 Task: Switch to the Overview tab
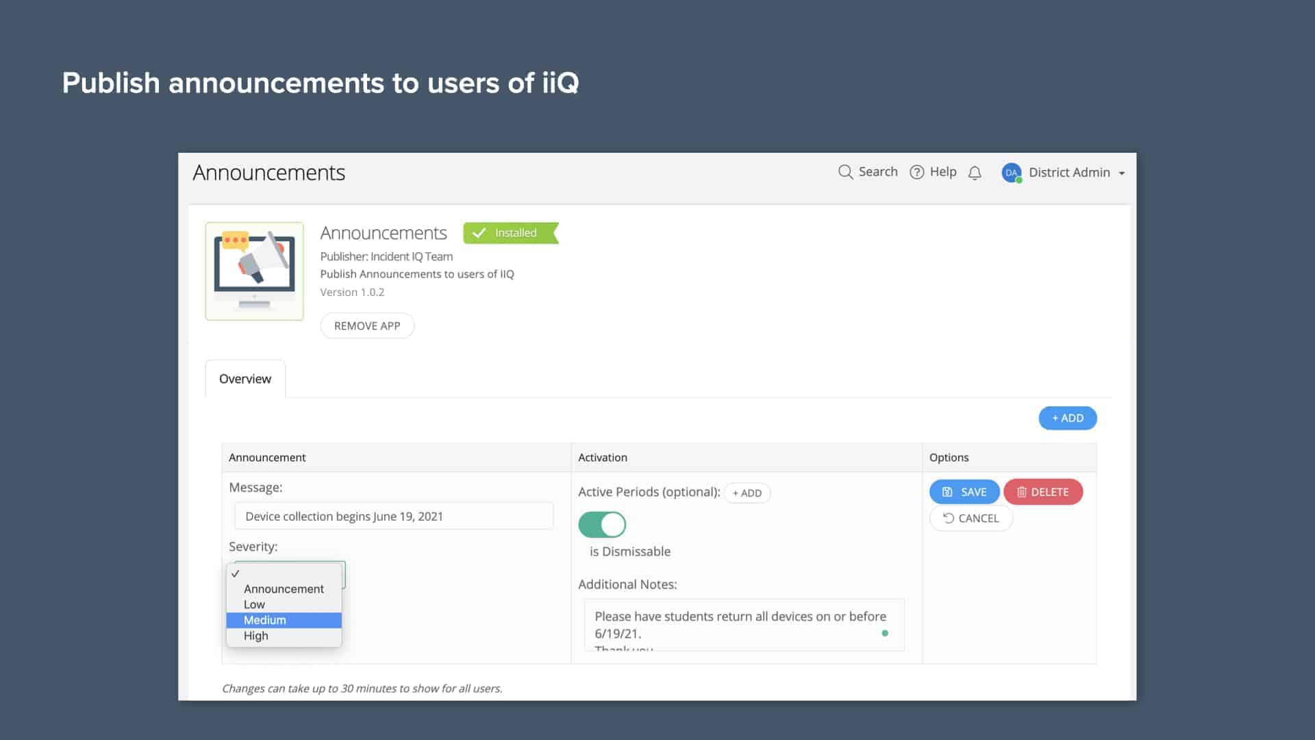click(x=245, y=378)
